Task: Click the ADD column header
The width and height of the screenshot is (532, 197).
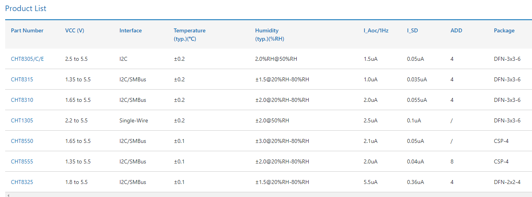Action: tap(456, 30)
